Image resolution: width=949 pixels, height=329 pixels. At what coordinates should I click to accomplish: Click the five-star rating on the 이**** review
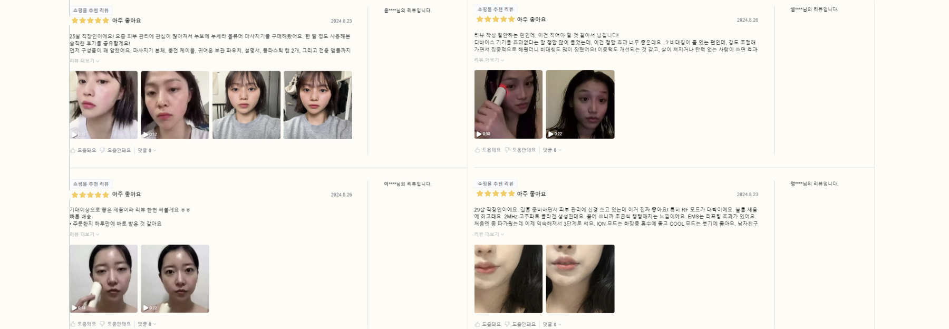pos(90,195)
